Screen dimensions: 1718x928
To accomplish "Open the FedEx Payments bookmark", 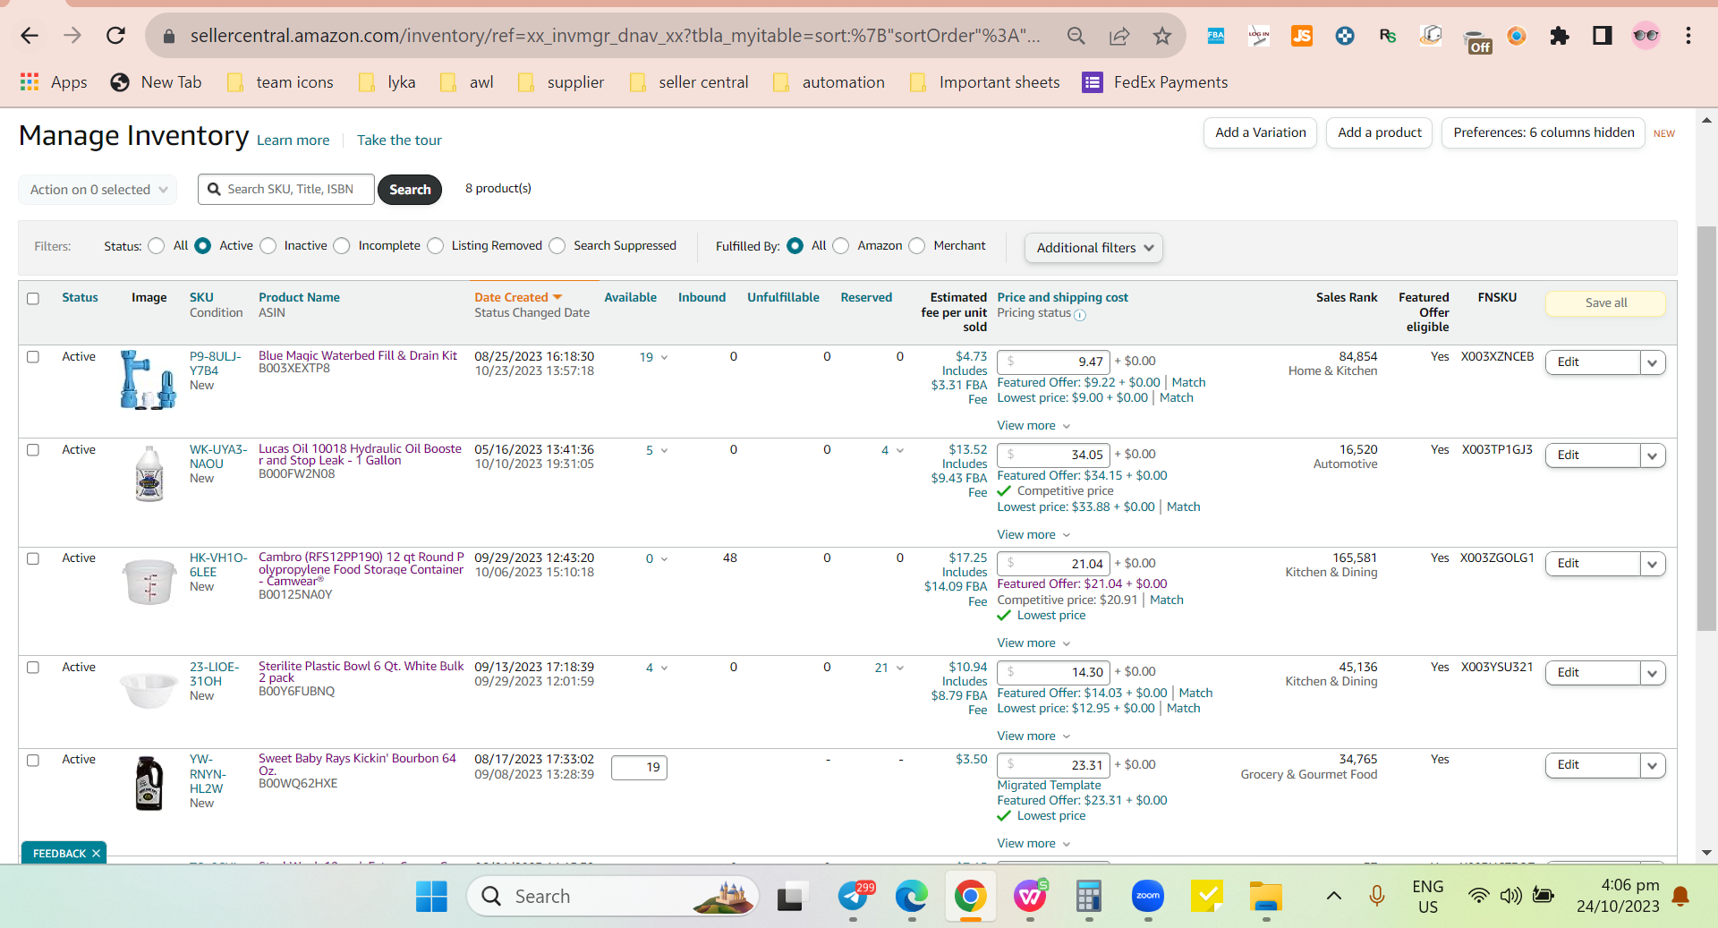I will tap(1155, 82).
